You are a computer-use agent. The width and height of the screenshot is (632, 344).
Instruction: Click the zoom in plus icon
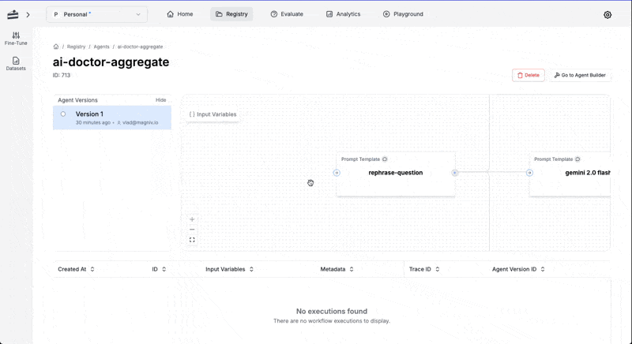[x=192, y=219]
